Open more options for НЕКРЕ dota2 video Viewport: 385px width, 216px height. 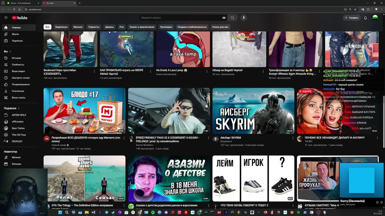(150, 71)
